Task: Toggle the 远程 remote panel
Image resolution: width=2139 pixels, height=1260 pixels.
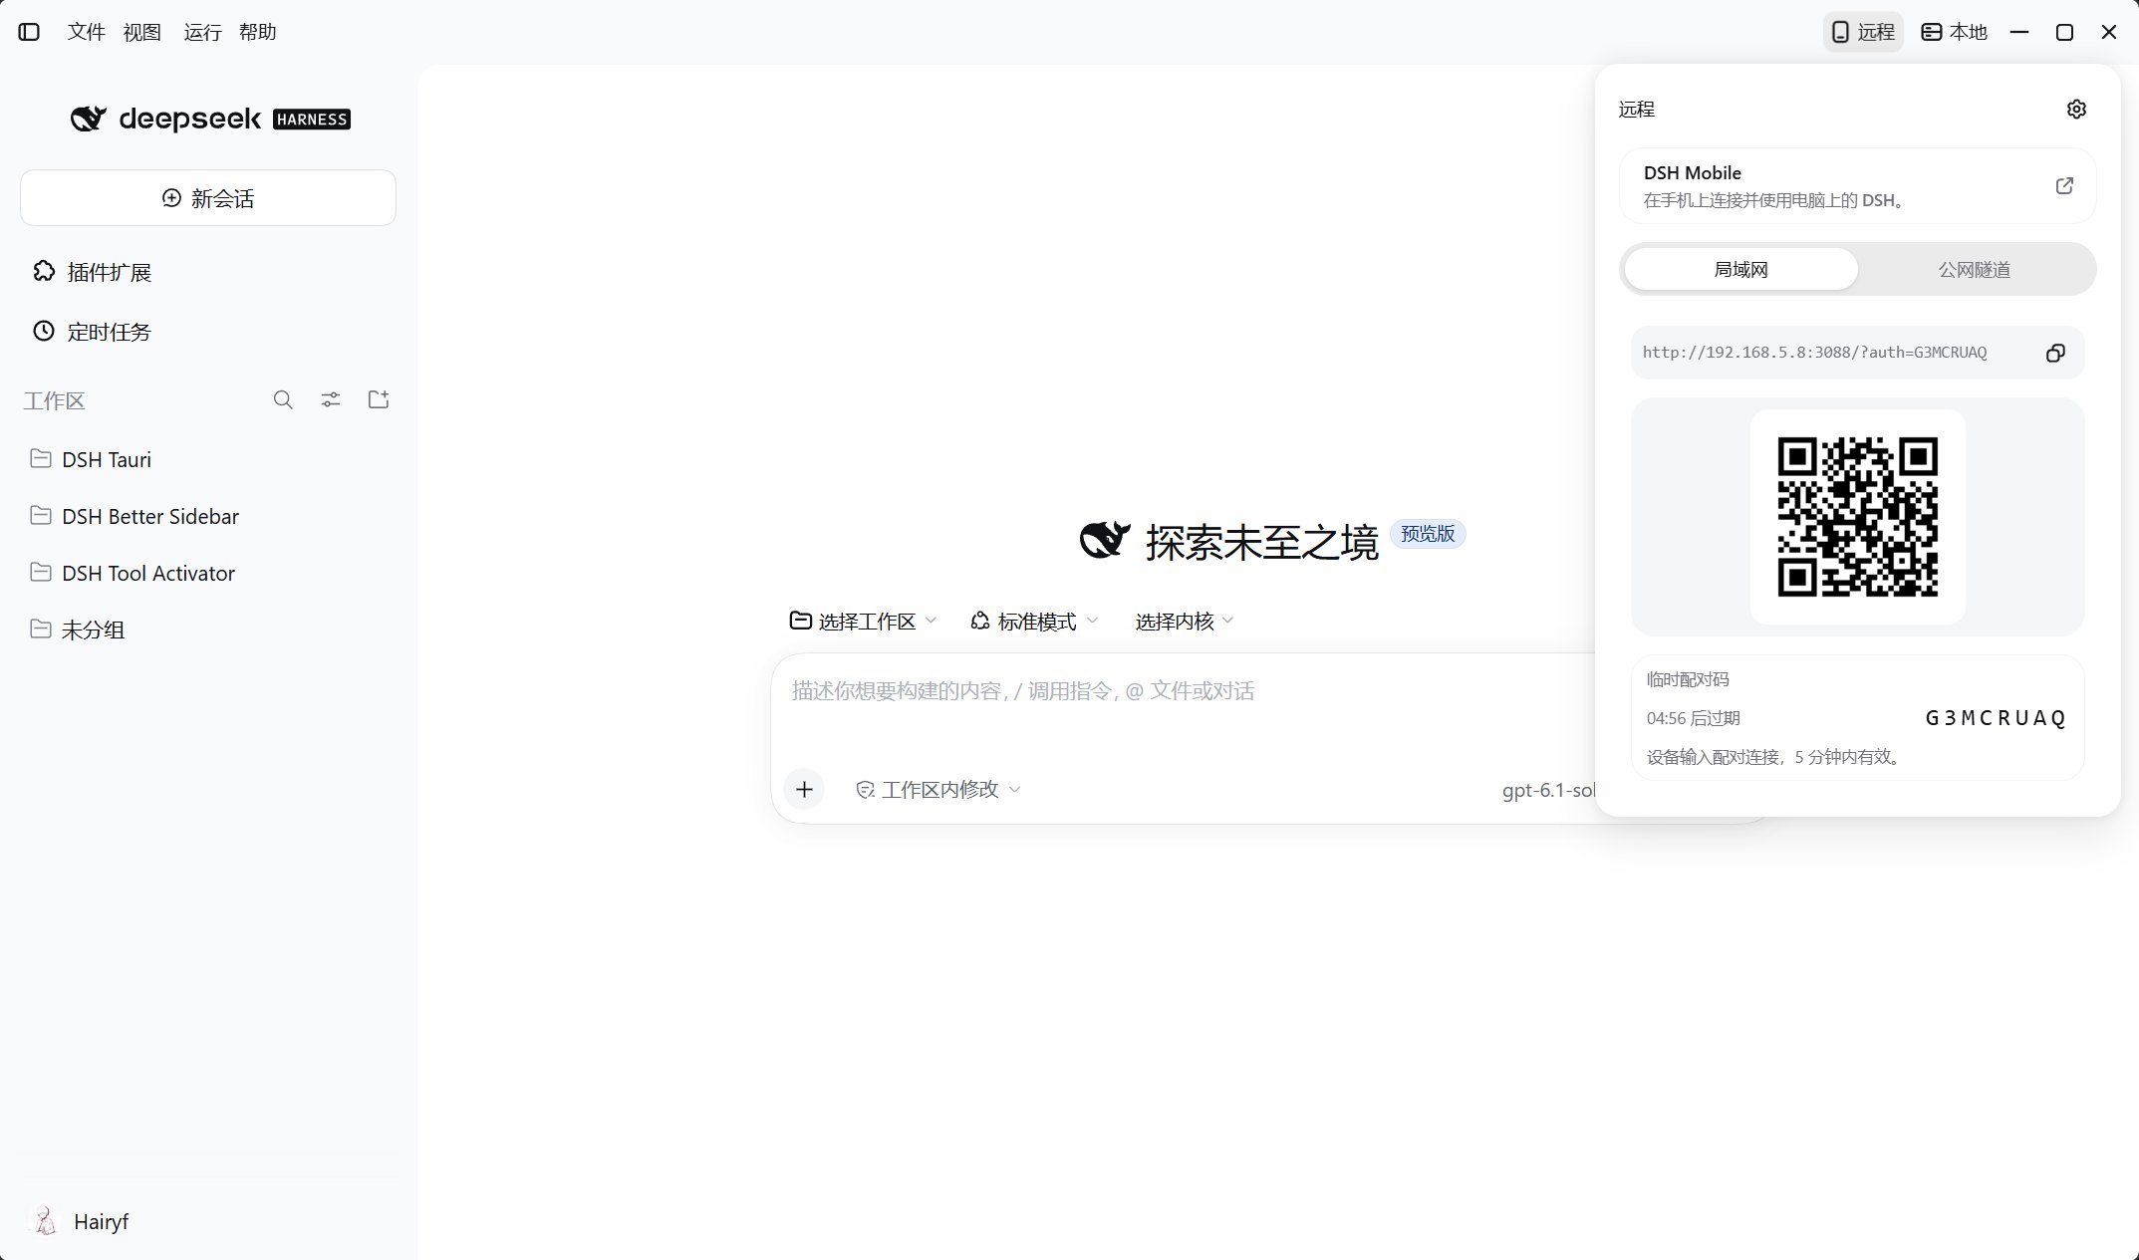Action: tap(1863, 32)
